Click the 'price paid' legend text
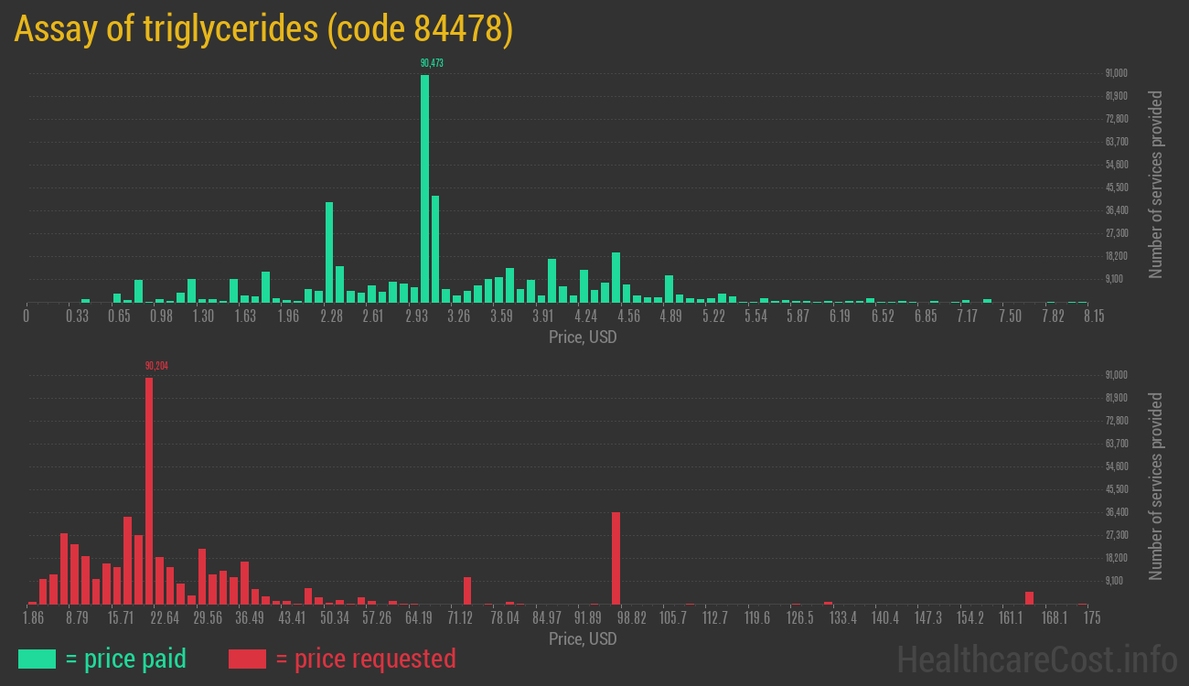Image resolution: width=1189 pixels, height=686 pixels. coord(125,659)
